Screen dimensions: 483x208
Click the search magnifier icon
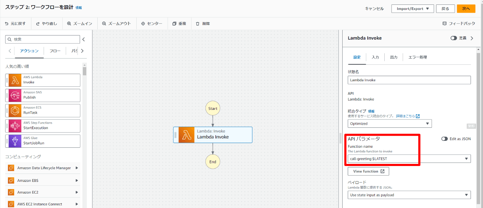point(10,39)
